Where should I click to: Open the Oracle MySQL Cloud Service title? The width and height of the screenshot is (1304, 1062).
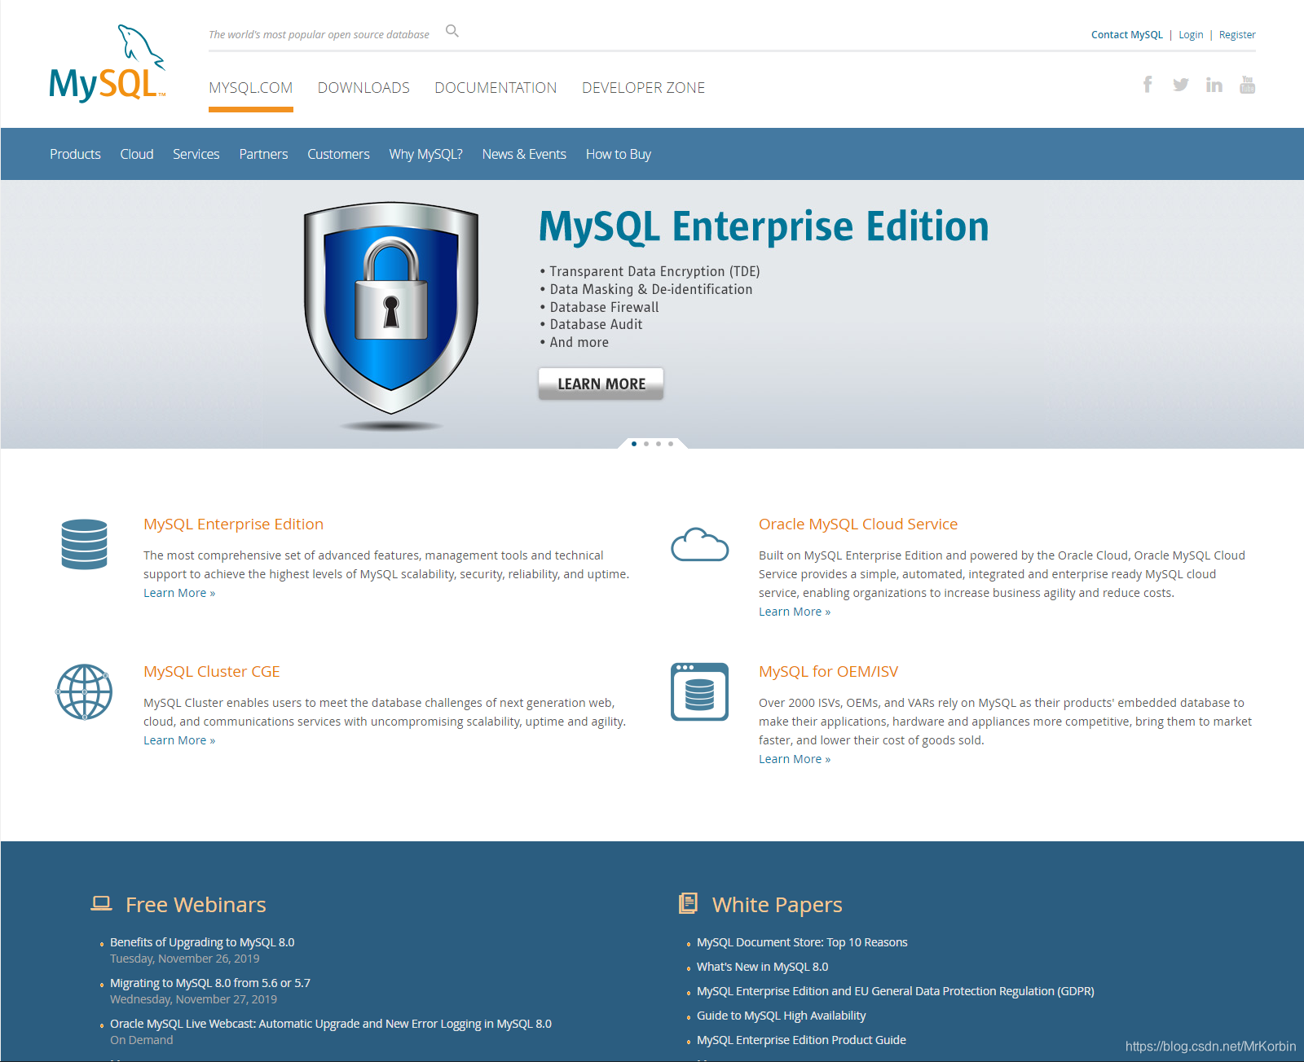pos(858,524)
